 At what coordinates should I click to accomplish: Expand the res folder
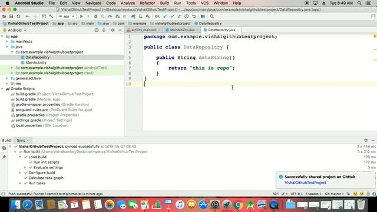(x=7, y=84)
